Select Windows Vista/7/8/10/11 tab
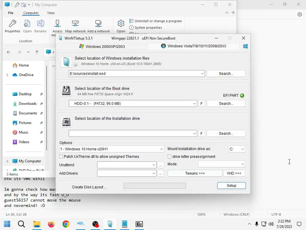 (194, 46)
